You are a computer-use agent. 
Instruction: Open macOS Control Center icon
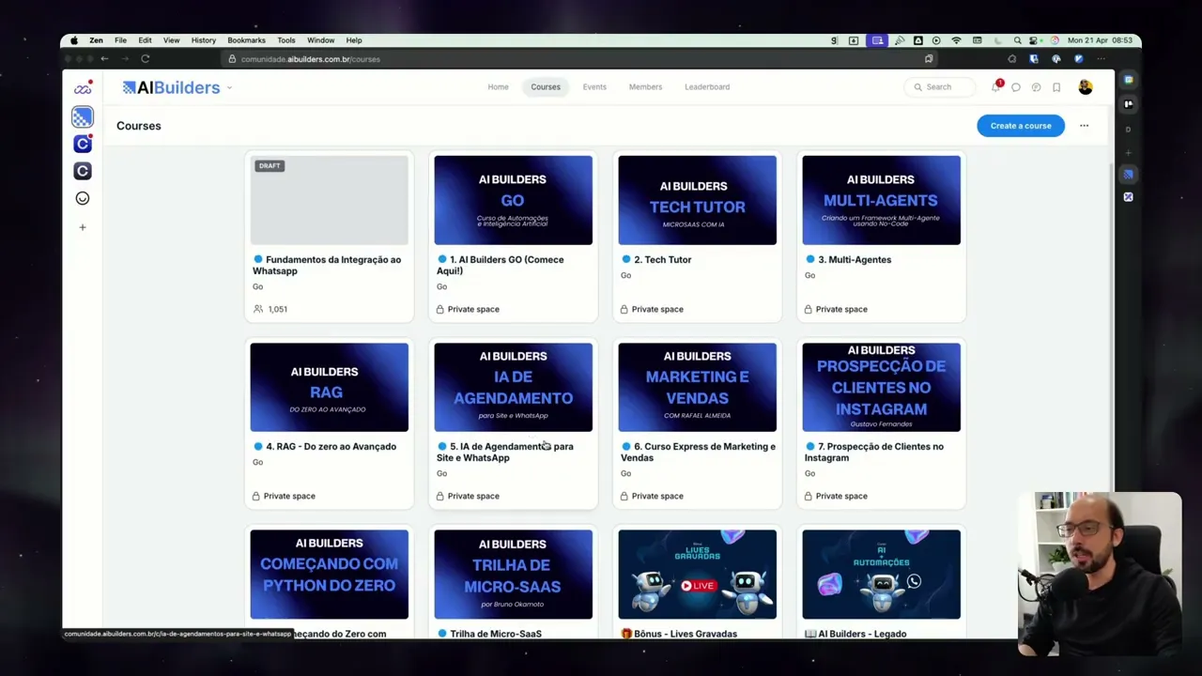[1034, 40]
